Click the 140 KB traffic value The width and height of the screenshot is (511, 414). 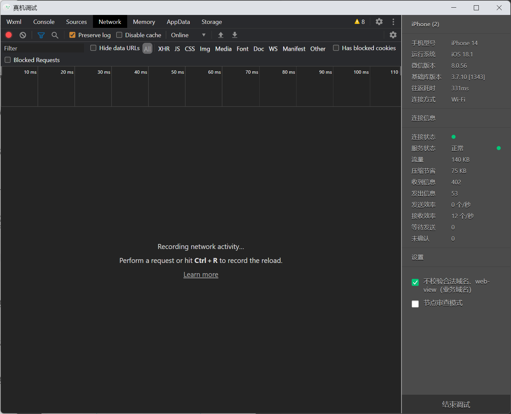(x=461, y=160)
